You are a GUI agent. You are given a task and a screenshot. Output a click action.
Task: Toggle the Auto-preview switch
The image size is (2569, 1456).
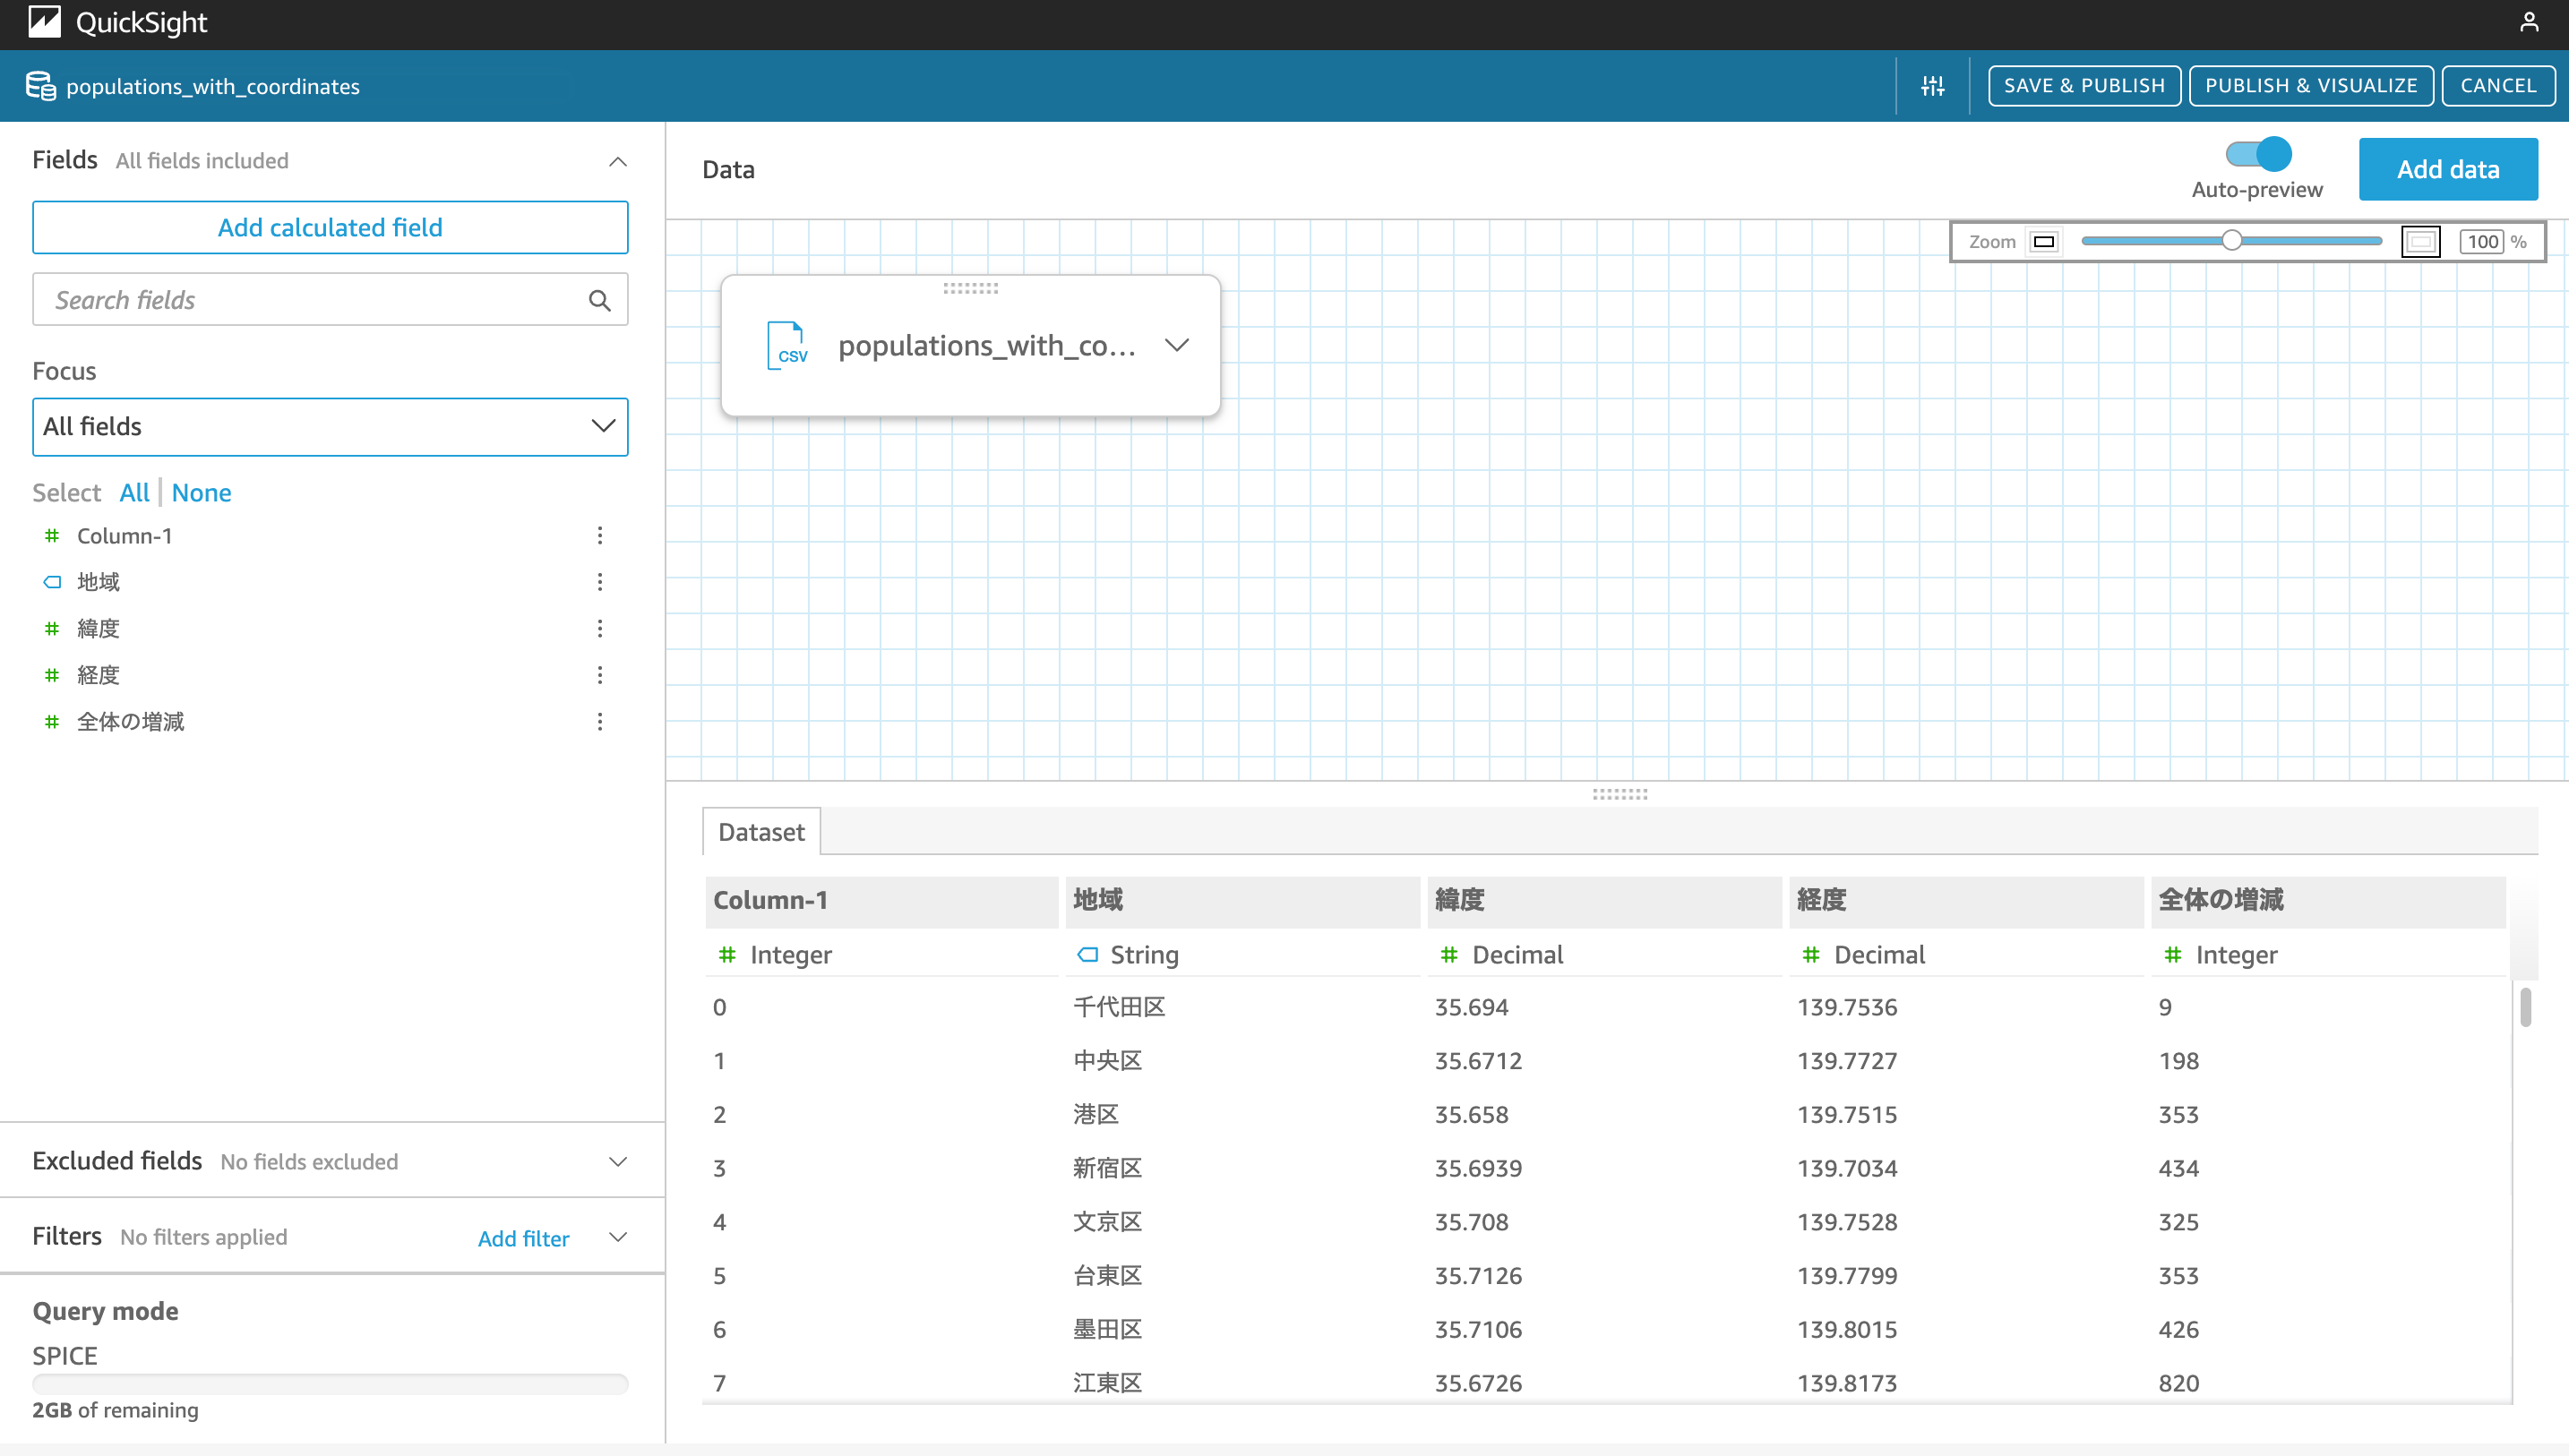[2258, 154]
